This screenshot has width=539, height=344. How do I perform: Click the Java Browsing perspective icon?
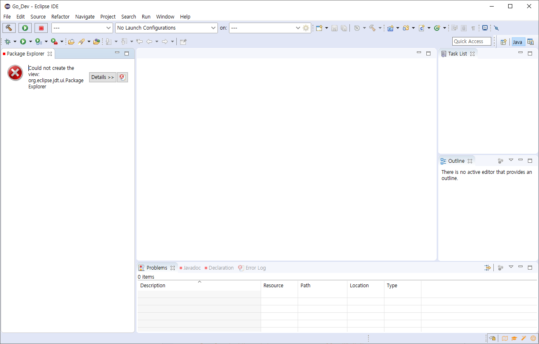530,42
